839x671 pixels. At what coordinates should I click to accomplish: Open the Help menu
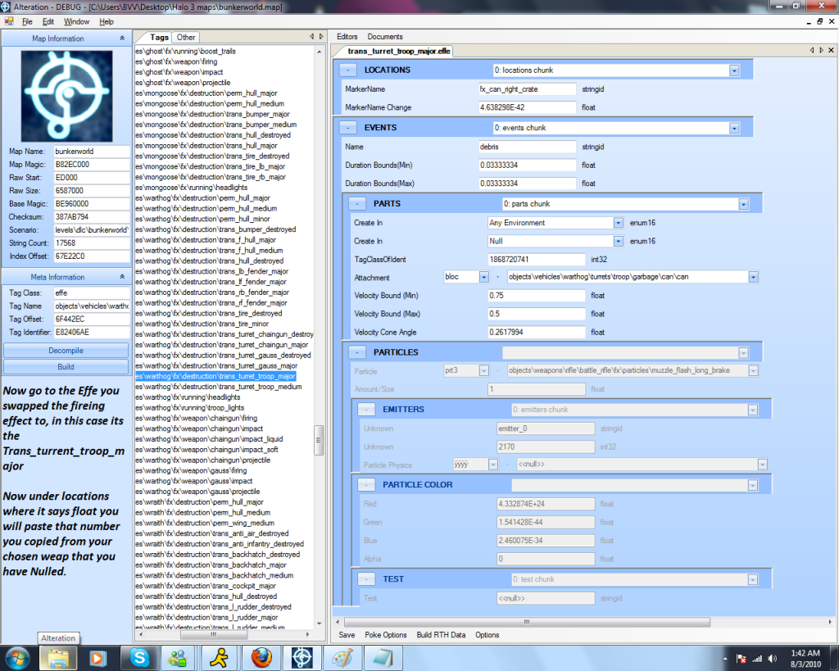coord(107,21)
